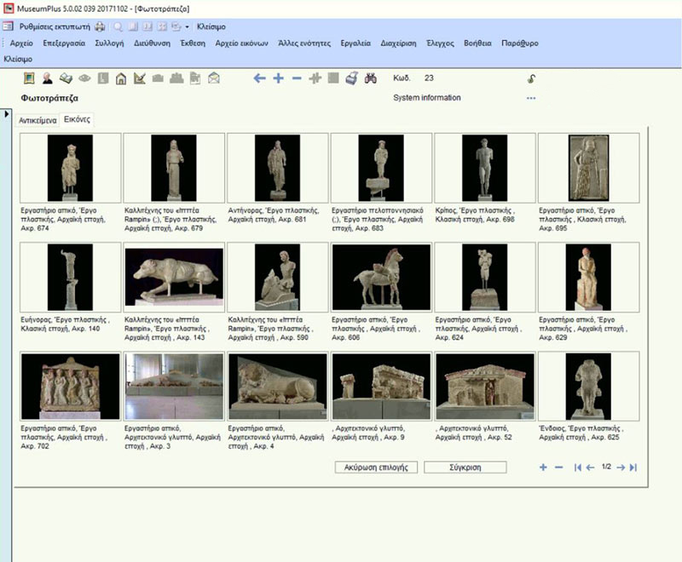The height and width of the screenshot is (562, 682).
Task: Click the Ακύρωση επιλογής button
Action: pyautogui.click(x=376, y=467)
